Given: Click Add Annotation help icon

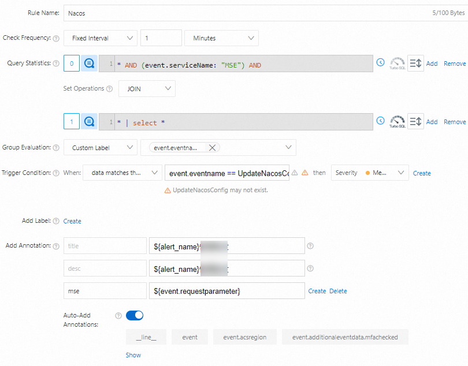Looking at the screenshot, I should (x=56, y=246).
